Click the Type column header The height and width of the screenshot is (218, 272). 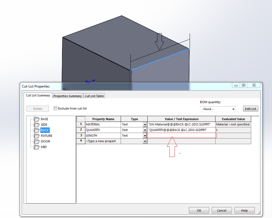coord(134,119)
